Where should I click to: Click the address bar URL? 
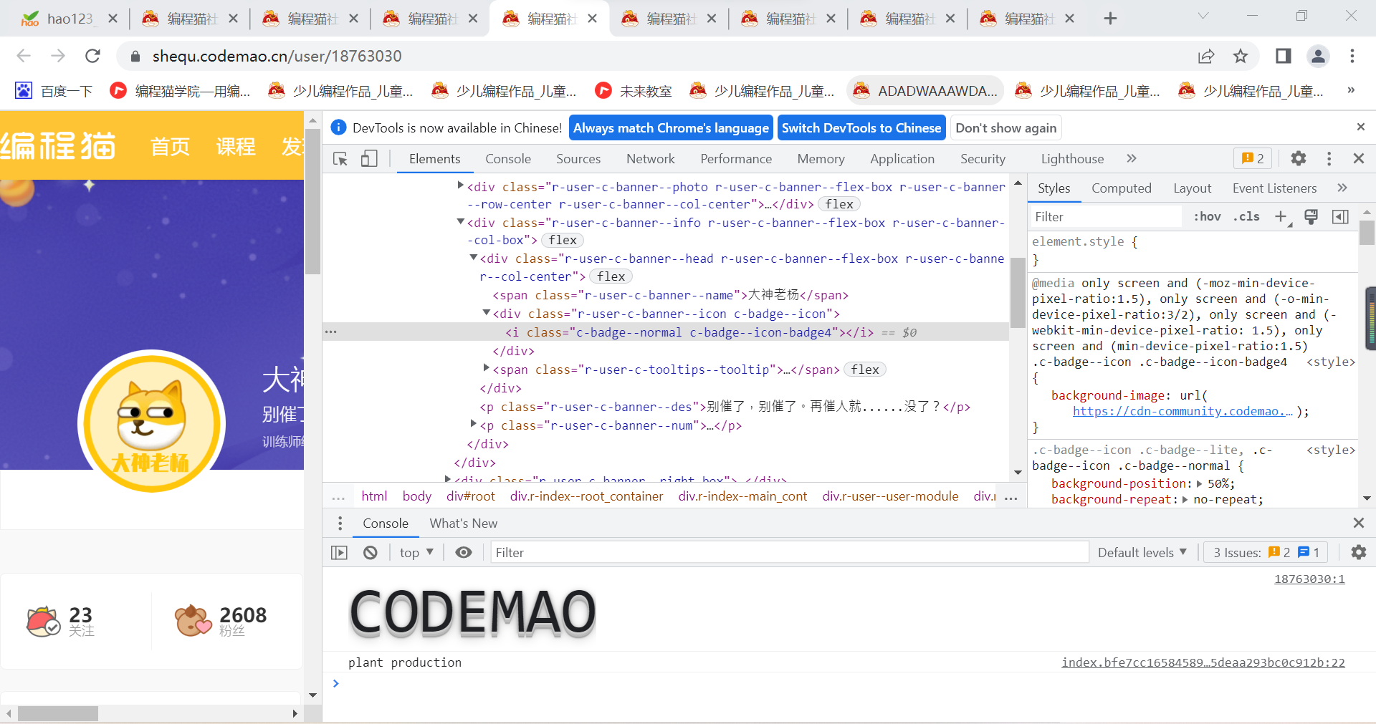[277, 56]
